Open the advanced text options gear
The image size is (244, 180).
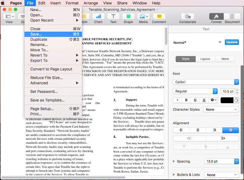click(x=213, y=100)
